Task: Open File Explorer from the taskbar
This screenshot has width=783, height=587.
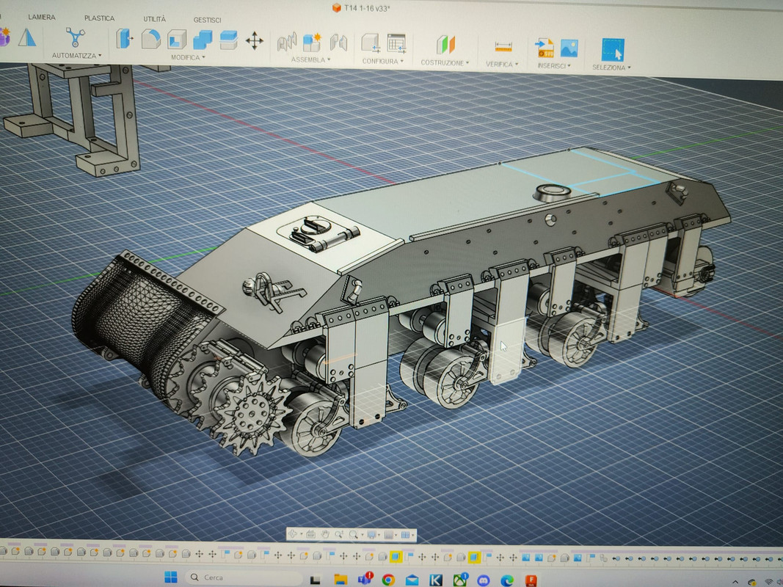Action: [x=340, y=579]
